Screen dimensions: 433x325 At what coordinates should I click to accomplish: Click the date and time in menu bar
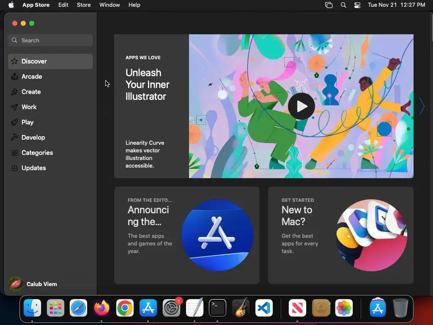click(397, 5)
